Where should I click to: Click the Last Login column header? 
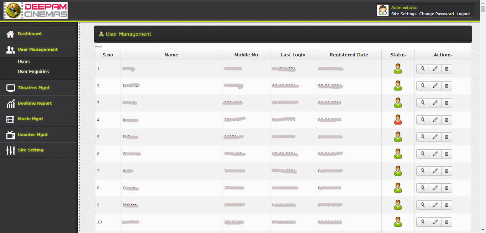point(293,55)
